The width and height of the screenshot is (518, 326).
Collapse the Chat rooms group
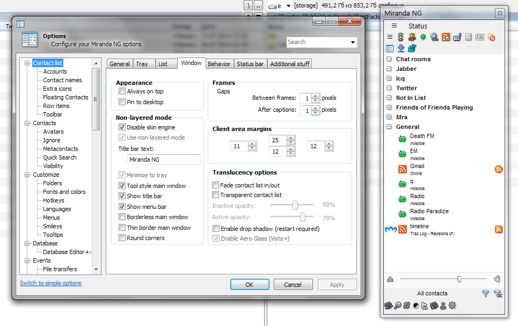click(389, 59)
